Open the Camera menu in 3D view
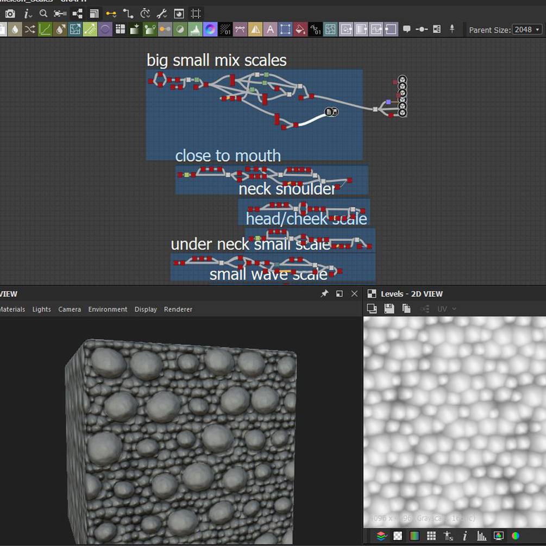This screenshot has width=546, height=546. click(70, 309)
